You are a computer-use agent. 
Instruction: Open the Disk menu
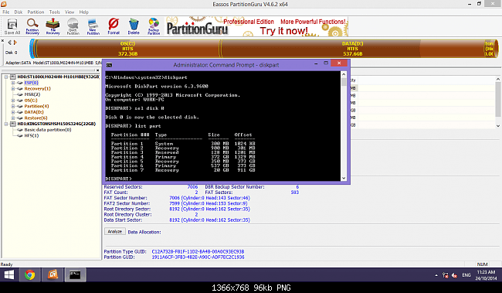click(x=19, y=12)
